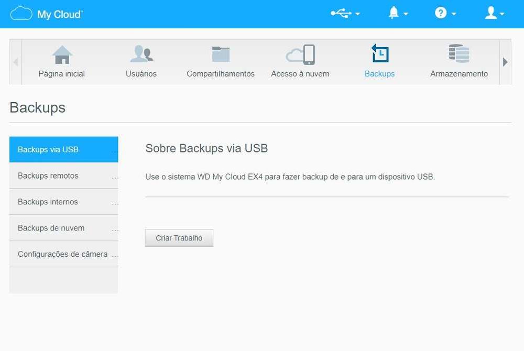Click the Backups clock icon
The image size is (524, 351).
coord(380,53)
